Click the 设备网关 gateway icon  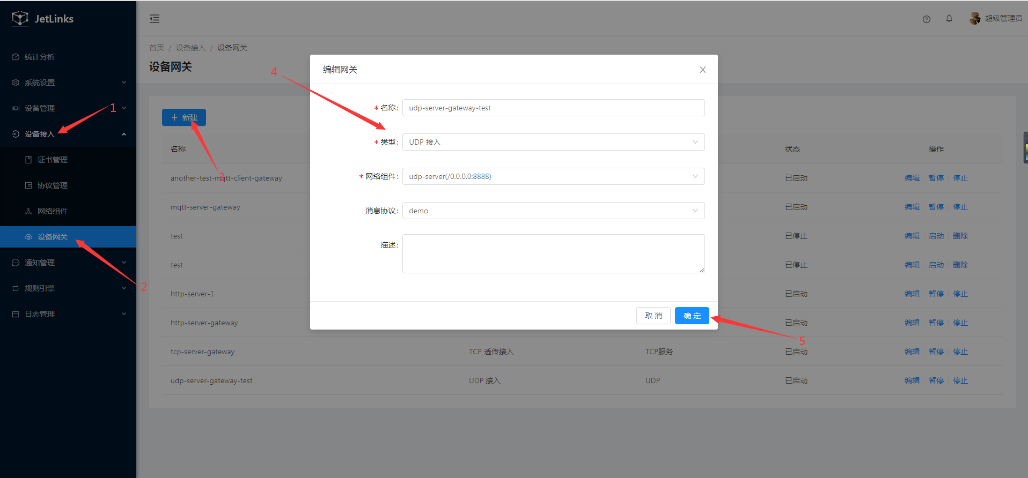tap(28, 237)
